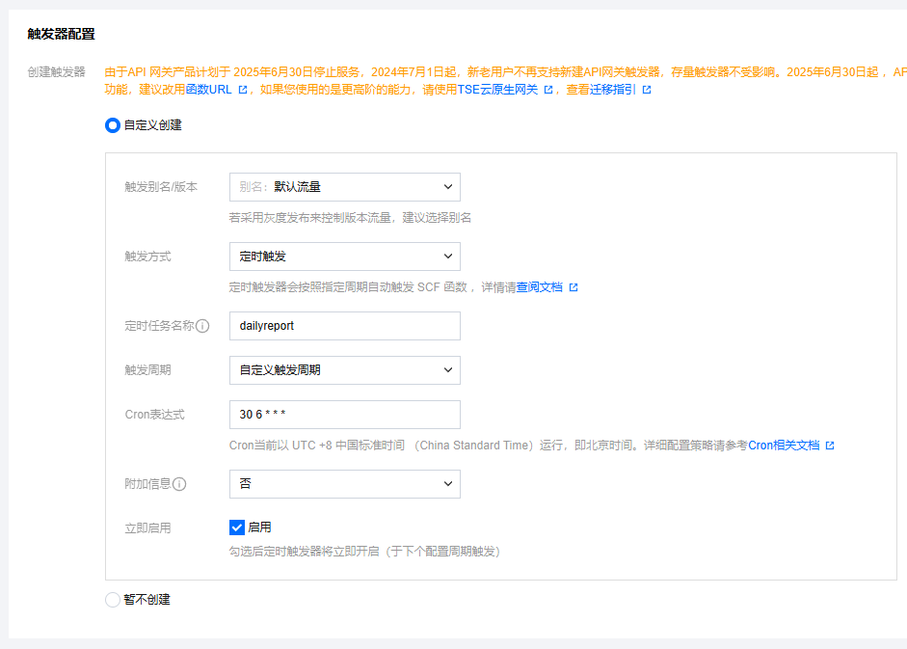The width and height of the screenshot is (907, 649).
Task: Select the 暂不创建 radio button
Action: click(112, 599)
